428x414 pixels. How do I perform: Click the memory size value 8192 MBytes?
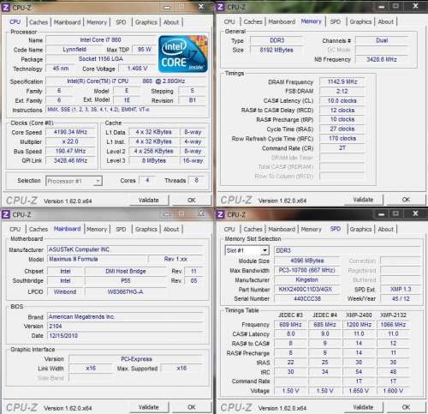[276, 50]
